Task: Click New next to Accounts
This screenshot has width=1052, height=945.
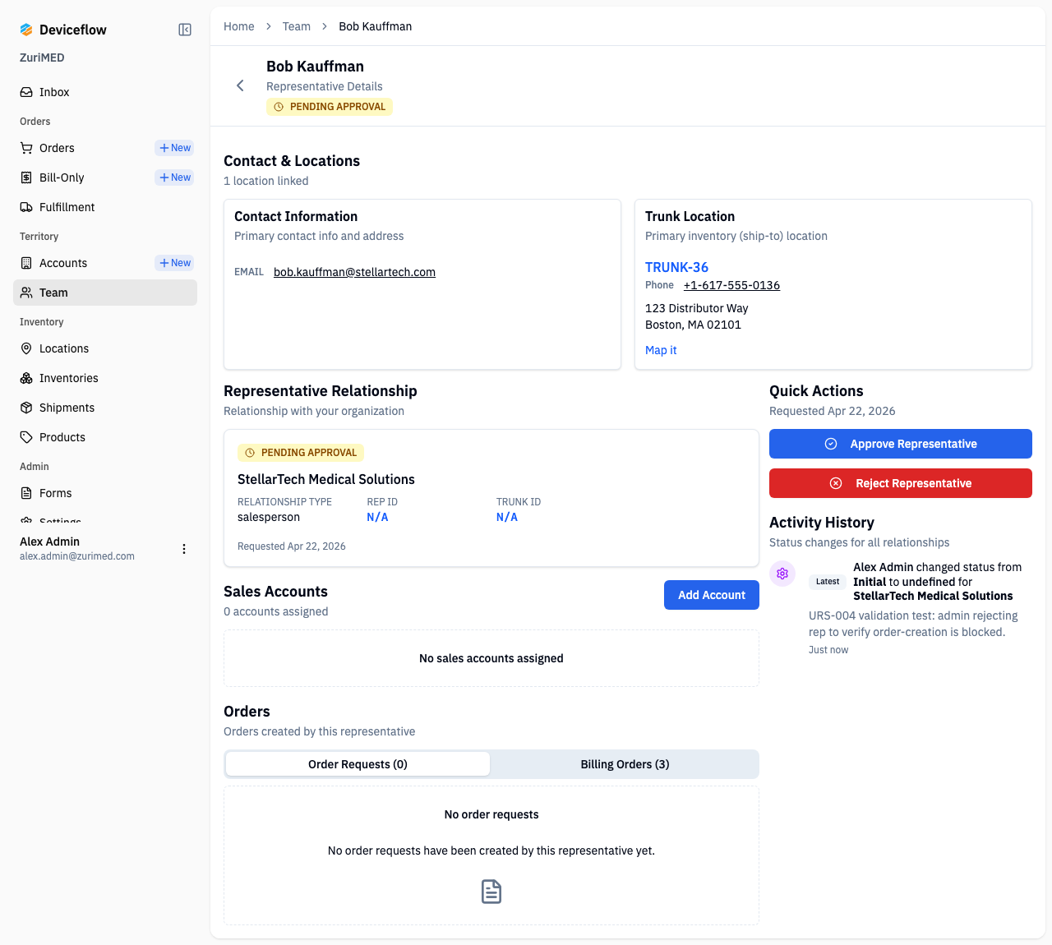Action: (175, 263)
